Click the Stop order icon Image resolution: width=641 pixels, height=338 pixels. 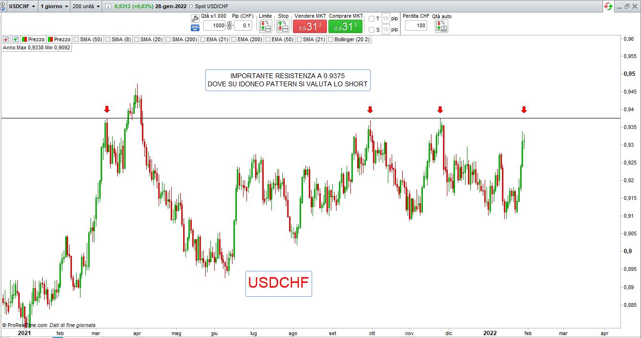pos(283,26)
